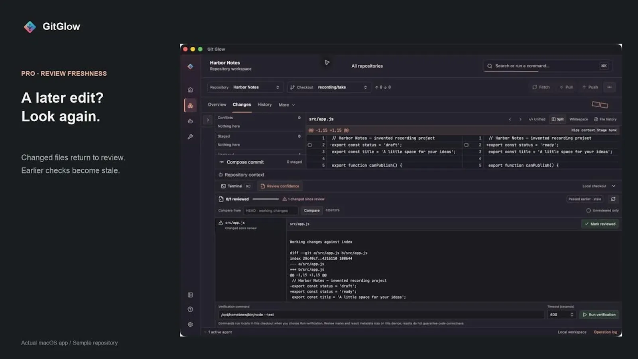This screenshot has height=359, width=638.
Task: Go to the previous diff hunk arrow
Action: coord(510,119)
